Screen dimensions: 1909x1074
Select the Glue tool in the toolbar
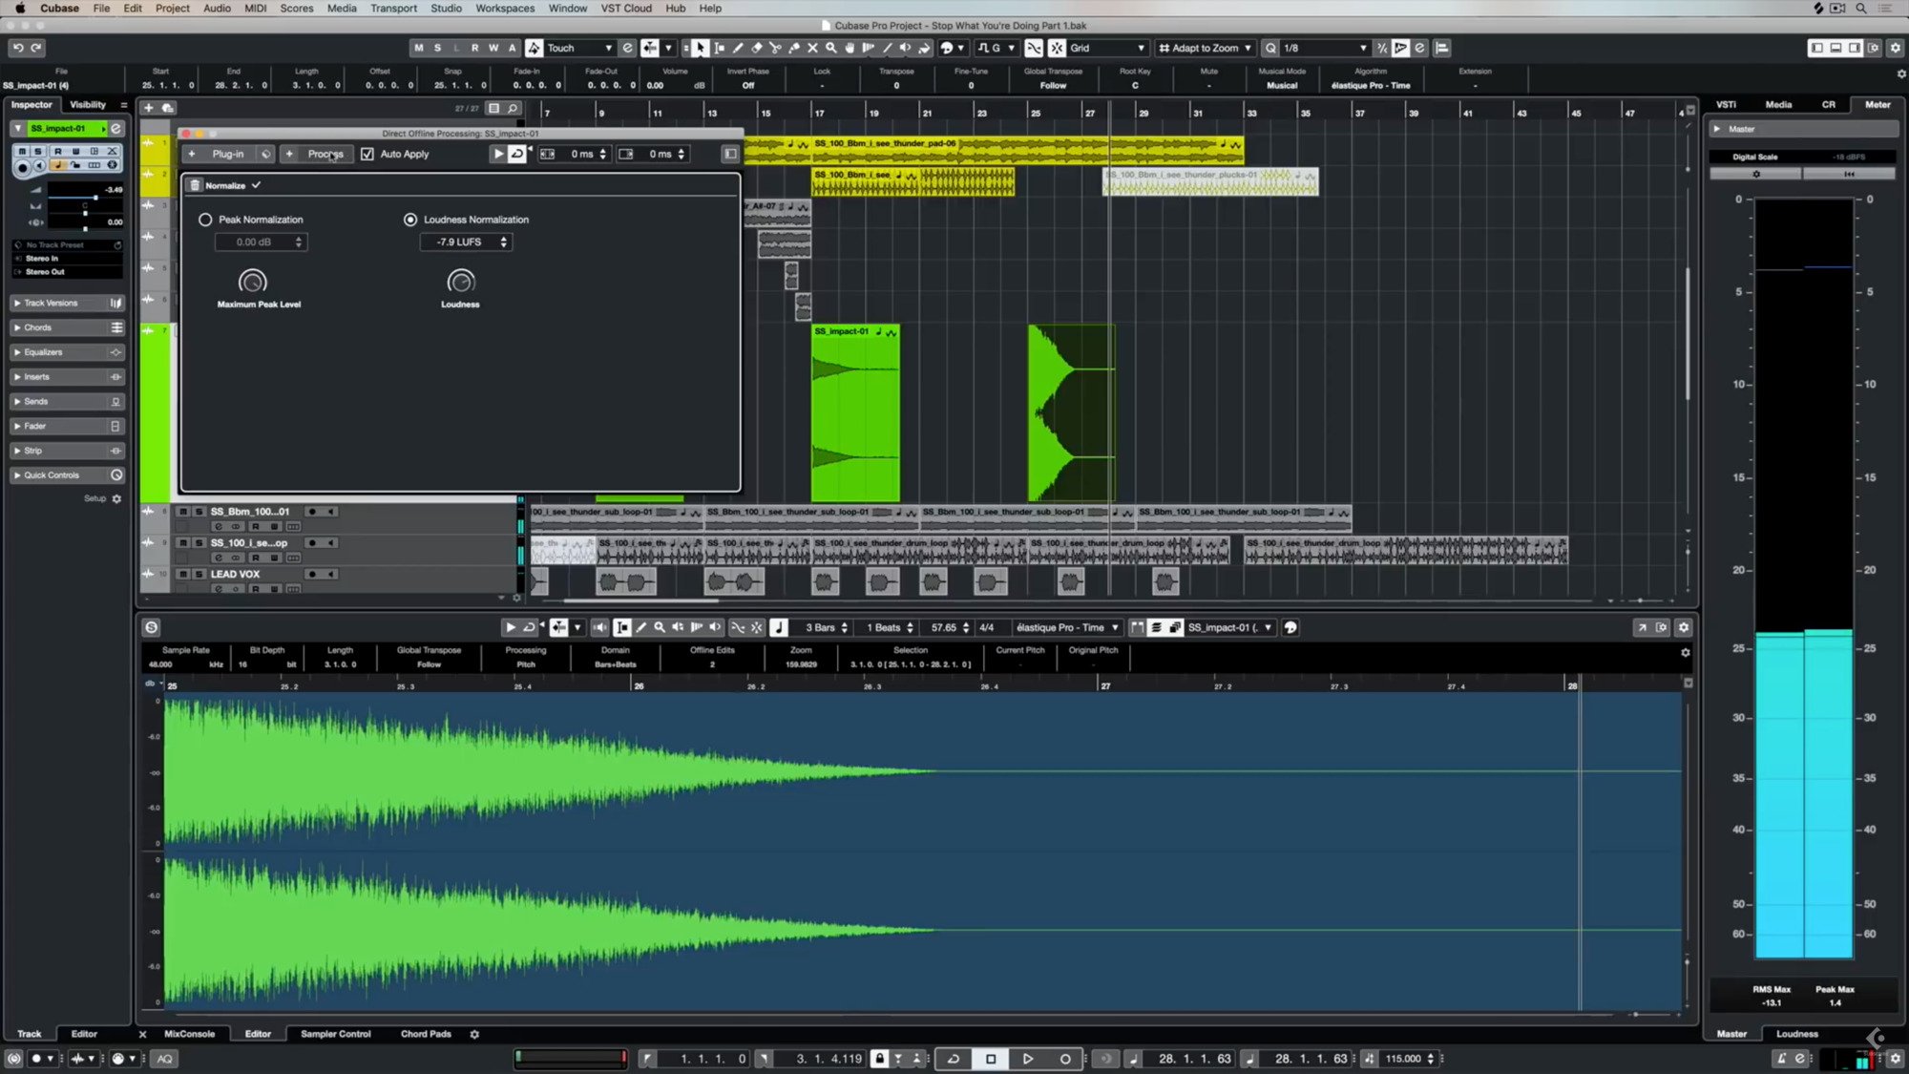(794, 48)
